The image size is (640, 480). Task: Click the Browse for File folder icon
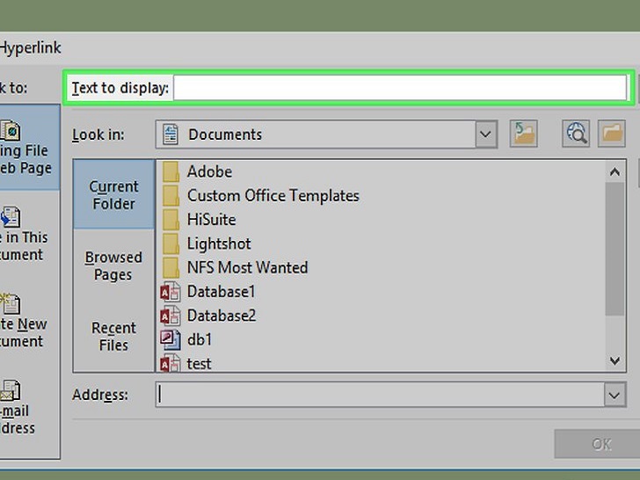point(611,134)
